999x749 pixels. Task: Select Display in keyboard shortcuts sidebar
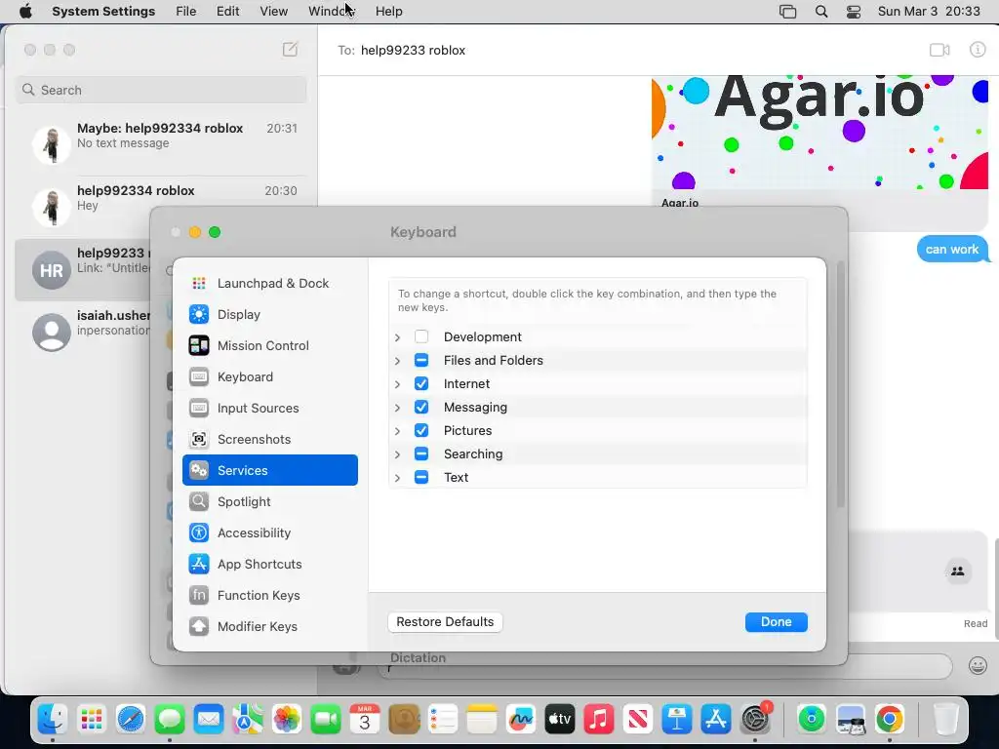pyautogui.click(x=270, y=315)
